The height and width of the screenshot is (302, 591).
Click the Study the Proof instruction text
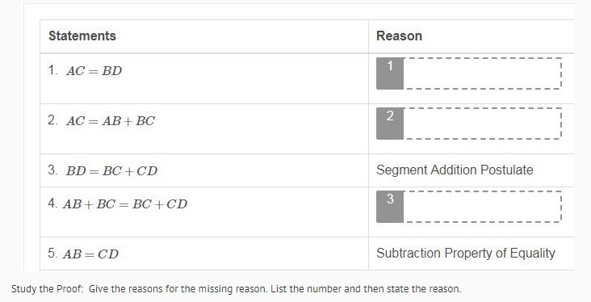(x=236, y=289)
